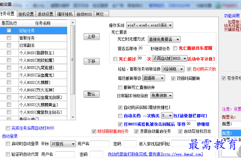Check 个人BOSS[地狱蛇魔] task box
Screen dimensions: 241x158
coord(9,60)
